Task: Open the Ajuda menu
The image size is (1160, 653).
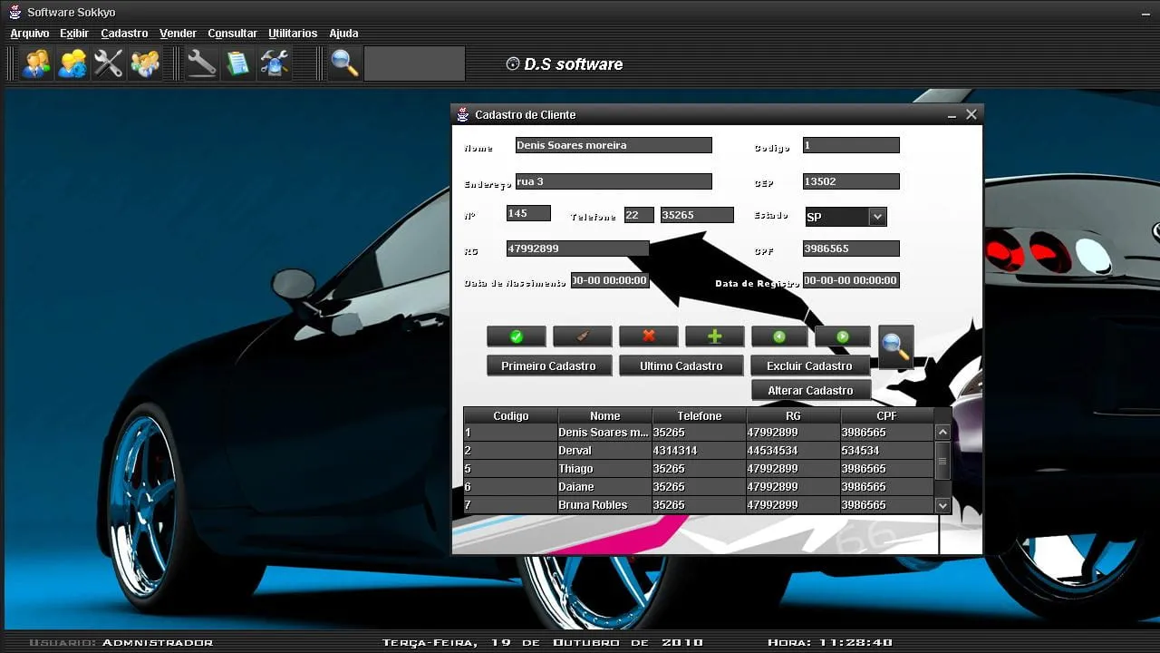Action: [x=343, y=34]
